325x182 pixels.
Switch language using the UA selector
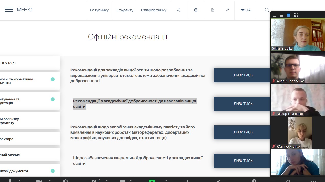coord(245,10)
